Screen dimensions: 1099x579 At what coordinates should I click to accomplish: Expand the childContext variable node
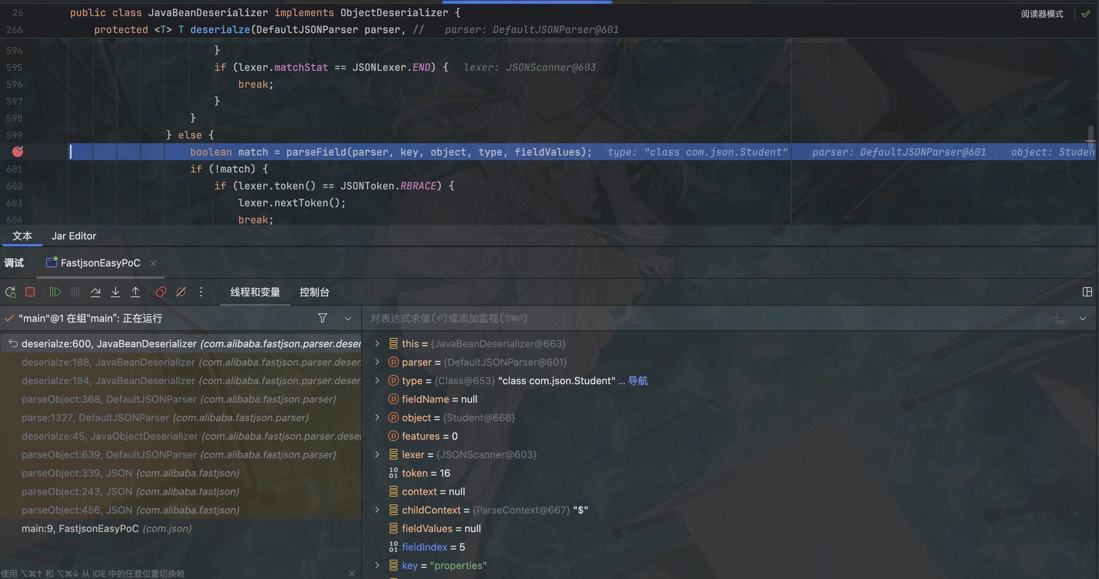tap(377, 510)
